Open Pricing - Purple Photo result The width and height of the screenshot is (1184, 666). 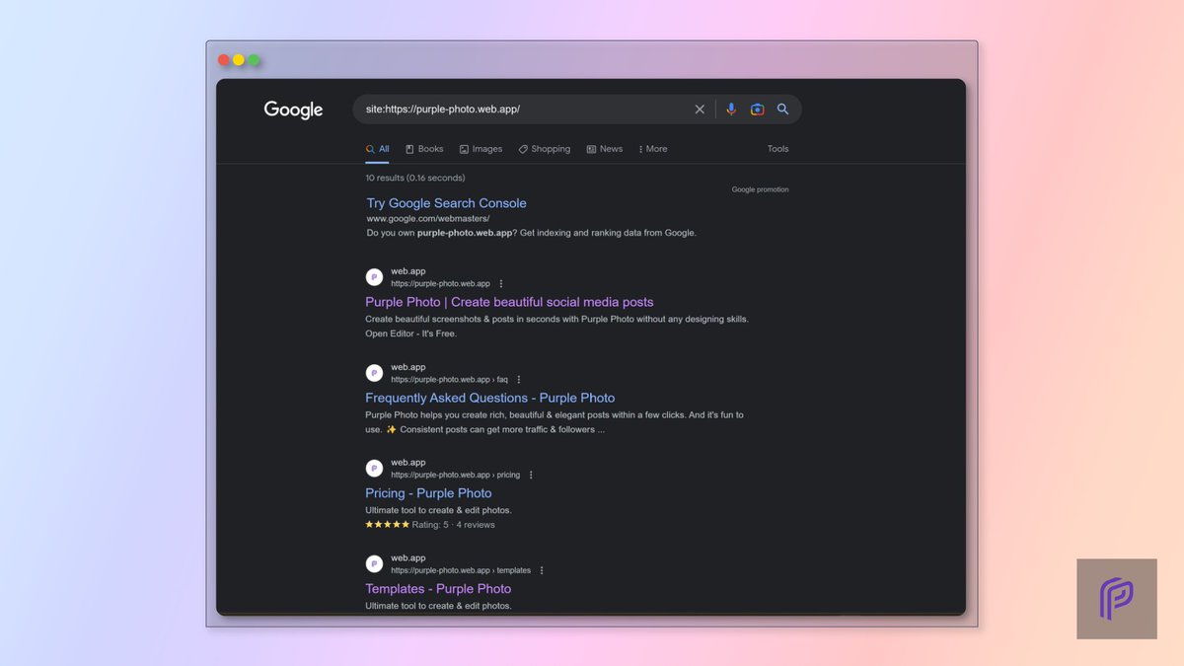pyautogui.click(x=428, y=493)
